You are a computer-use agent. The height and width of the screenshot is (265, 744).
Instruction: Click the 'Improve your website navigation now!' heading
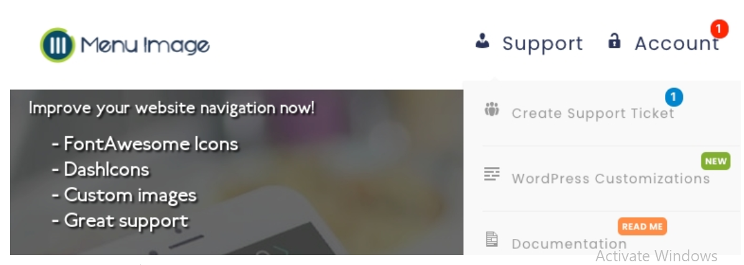(x=171, y=108)
